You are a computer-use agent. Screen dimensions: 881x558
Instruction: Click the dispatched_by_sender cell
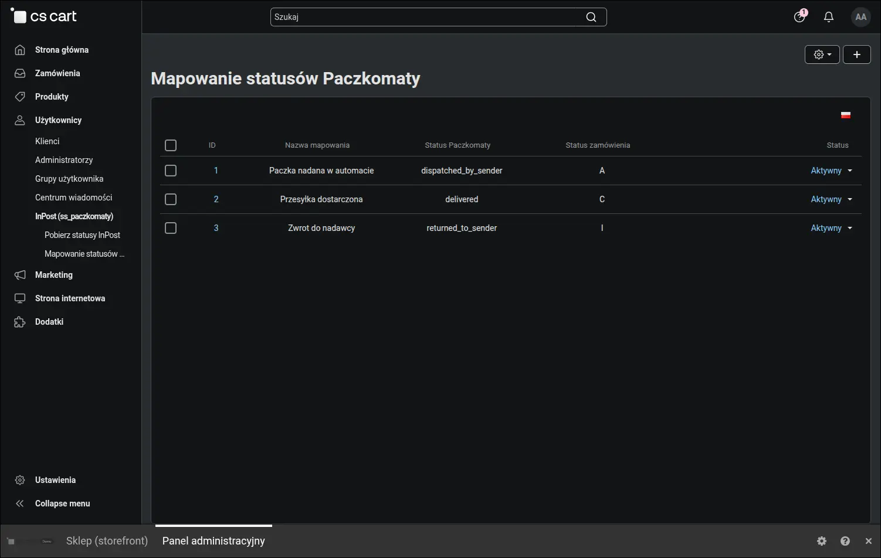coord(462,171)
